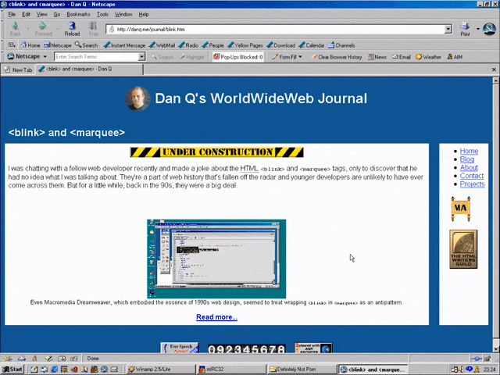Open the Channels bookmark folder
The height and width of the screenshot is (375, 500).
click(341, 45)
